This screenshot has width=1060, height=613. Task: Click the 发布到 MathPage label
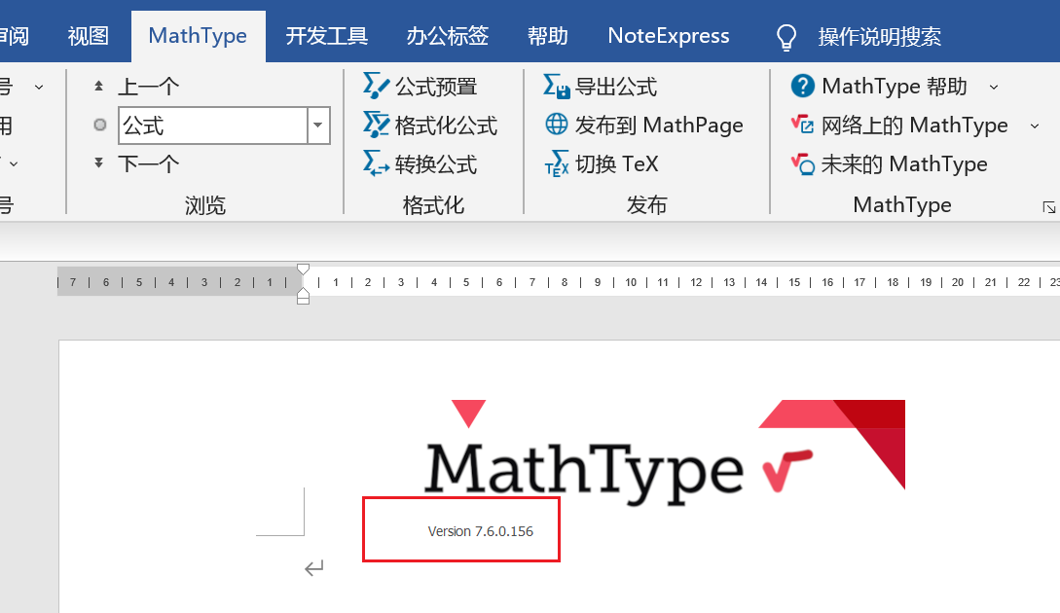pos(659,126)
